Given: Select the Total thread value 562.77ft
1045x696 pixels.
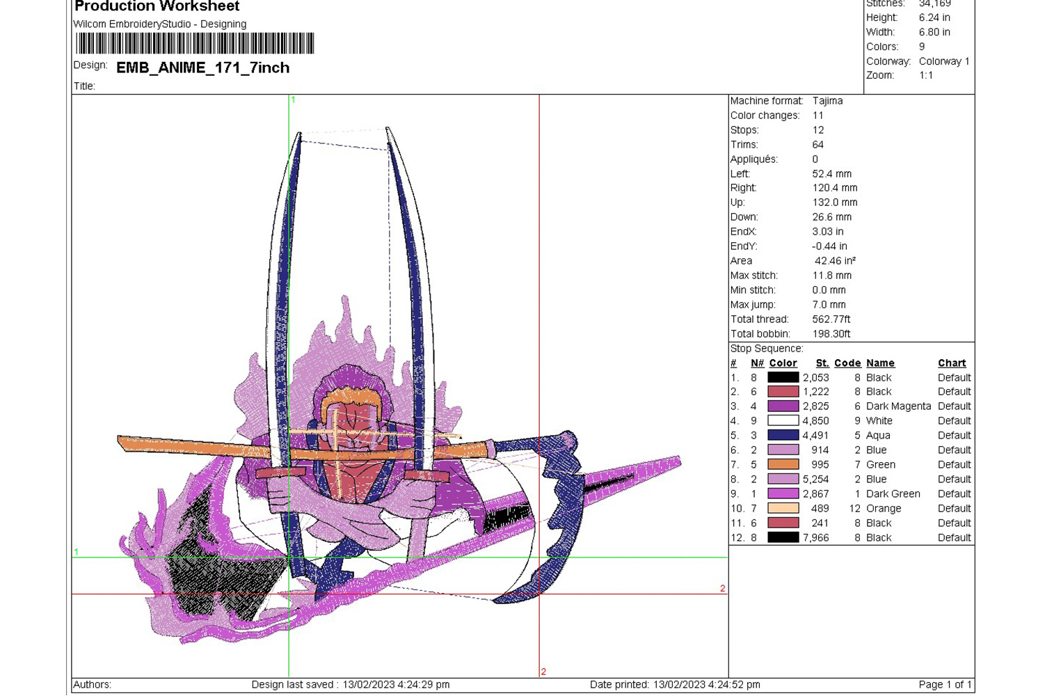Looking at the screenshot, I should [831, 319].
